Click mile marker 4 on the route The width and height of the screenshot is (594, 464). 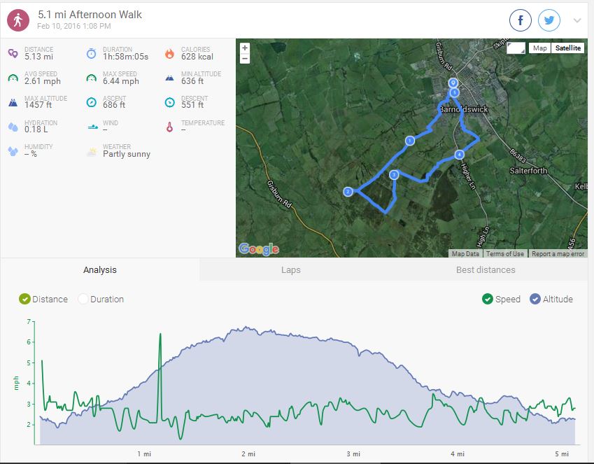pos(459,155)
